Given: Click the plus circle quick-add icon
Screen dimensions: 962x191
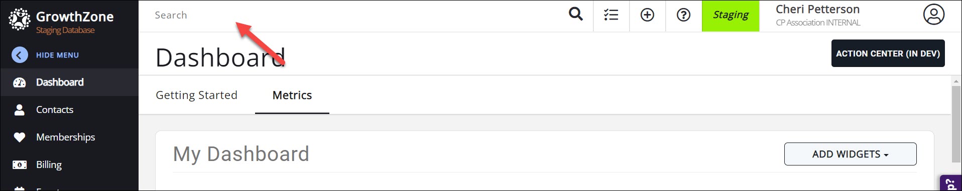Looking at the screenshot, I should click(x=647, y=15).
